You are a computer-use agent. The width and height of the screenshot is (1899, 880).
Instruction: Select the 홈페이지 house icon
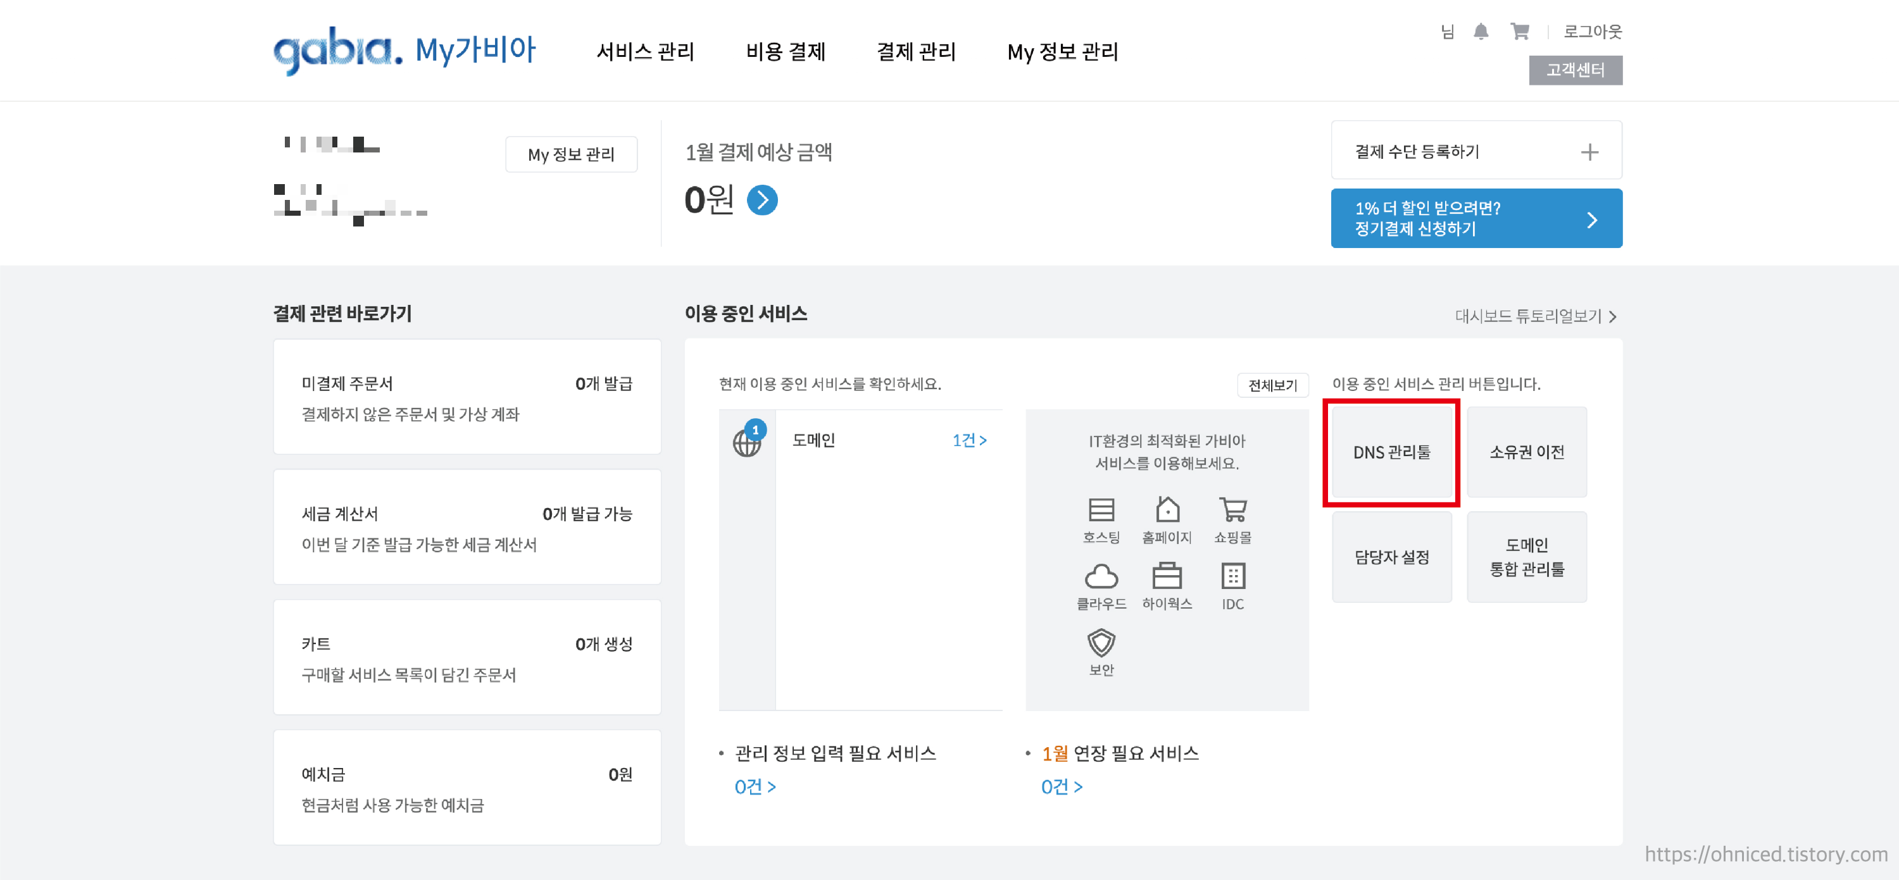[x=1167, y=510]
